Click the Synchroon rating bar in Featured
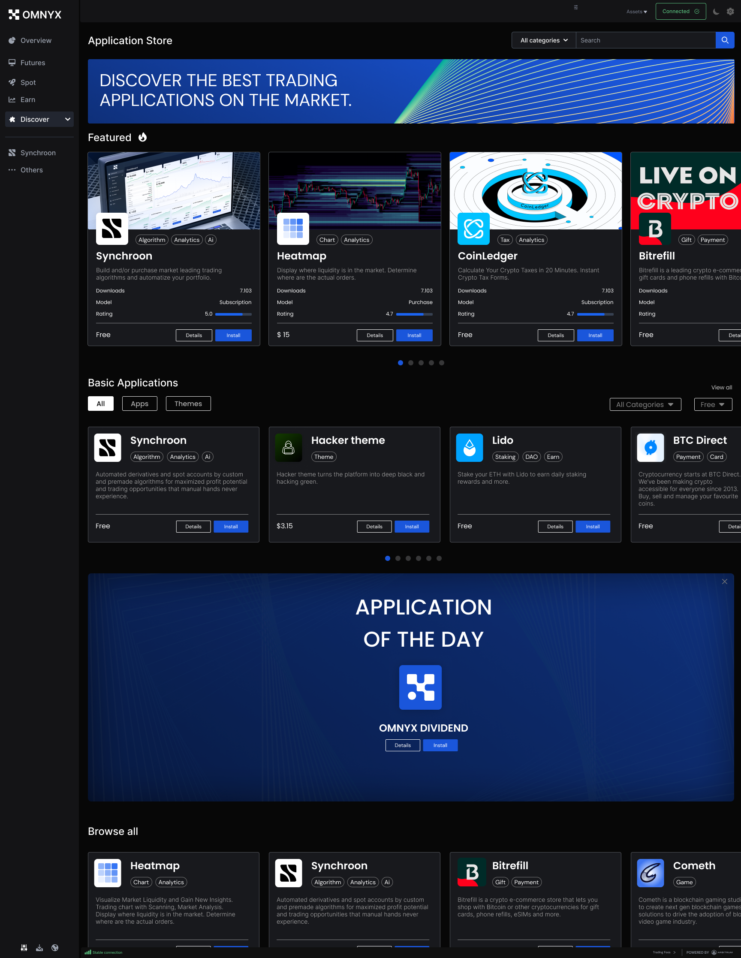Image resolution: width=741 pixels, height=958 pixels. pyautogui.click(x=233, y=314)
